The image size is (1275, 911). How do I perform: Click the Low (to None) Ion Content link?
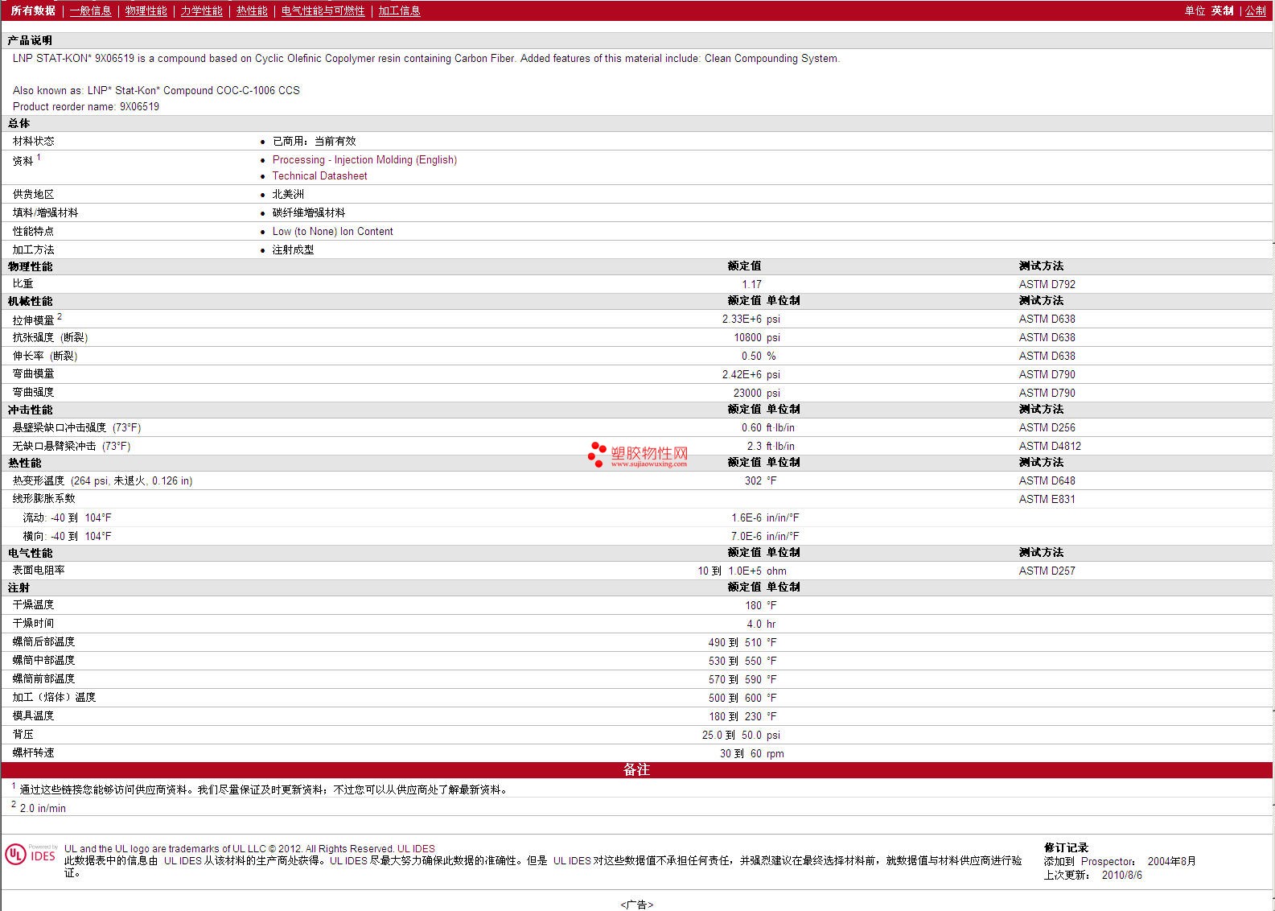(x=332, y=231)
